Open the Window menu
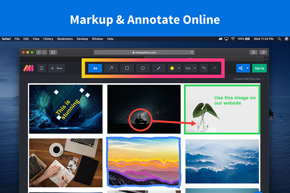290x193 pixels. click(97, 39)
